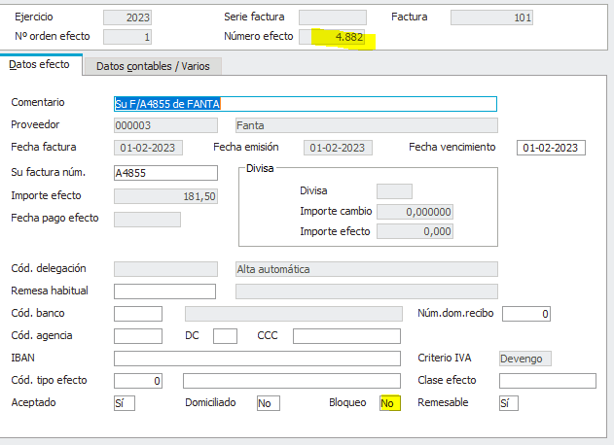Click the DC input field
Image resolution: width=614 pixels, height=445 pixels.
coord(225,336)
